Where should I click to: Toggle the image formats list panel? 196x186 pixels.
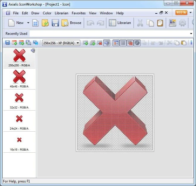pyautogui.click(x=116, y=43)
